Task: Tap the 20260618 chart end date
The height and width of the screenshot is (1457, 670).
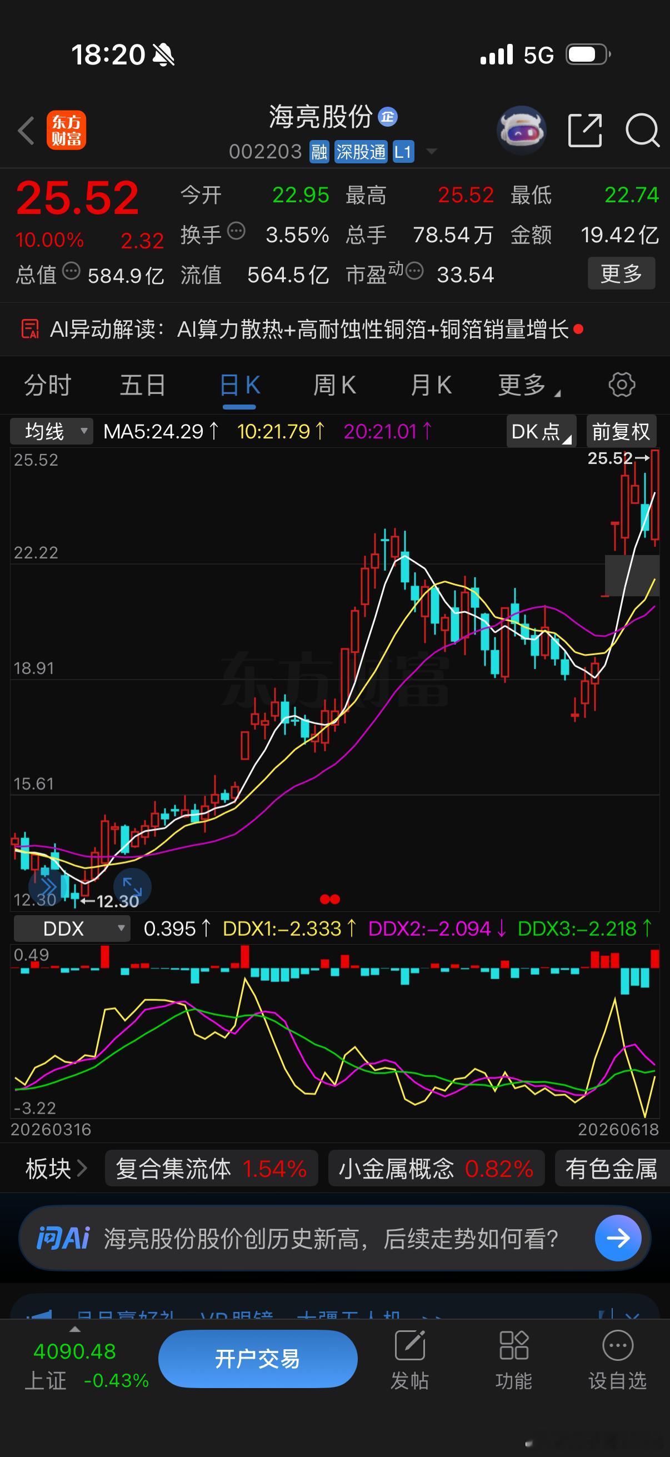Action: click(618, 1130)
